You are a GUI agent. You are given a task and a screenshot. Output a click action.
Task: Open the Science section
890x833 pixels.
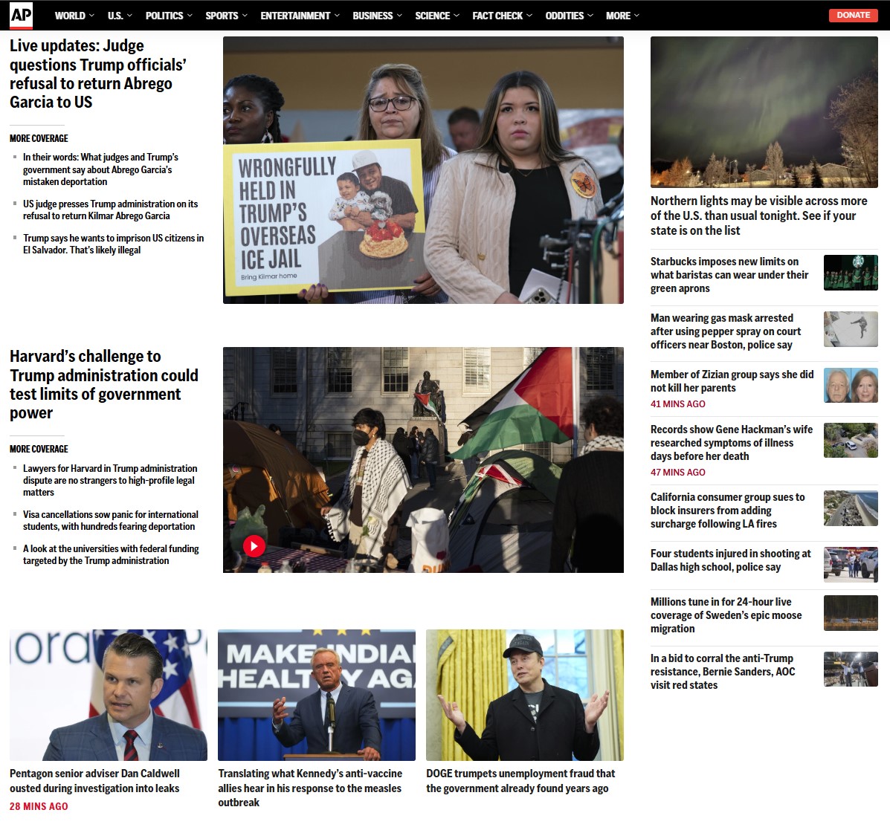(432, 16)
